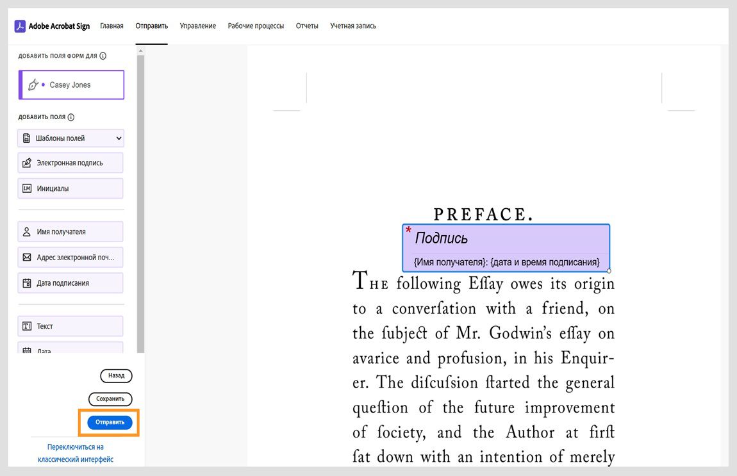737x476 pixels.
Task: Click the blue Отправить button
Action: (110, 422)
